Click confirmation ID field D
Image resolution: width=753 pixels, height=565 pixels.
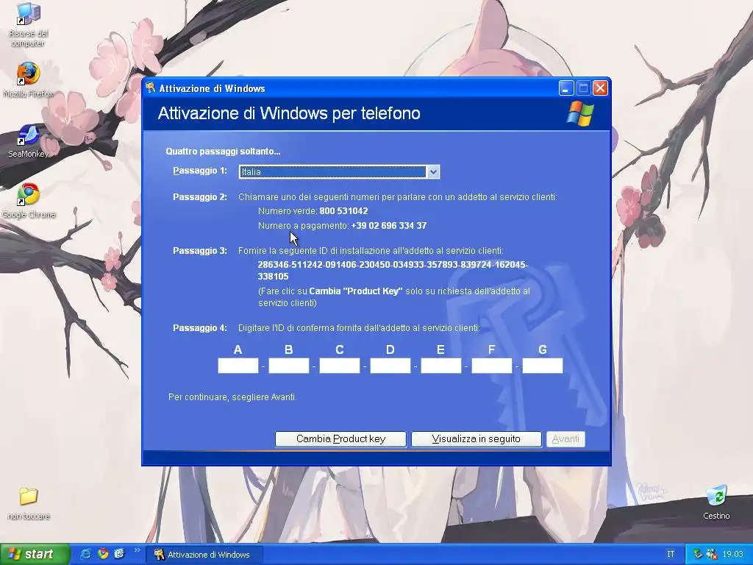tap(390, 366)
